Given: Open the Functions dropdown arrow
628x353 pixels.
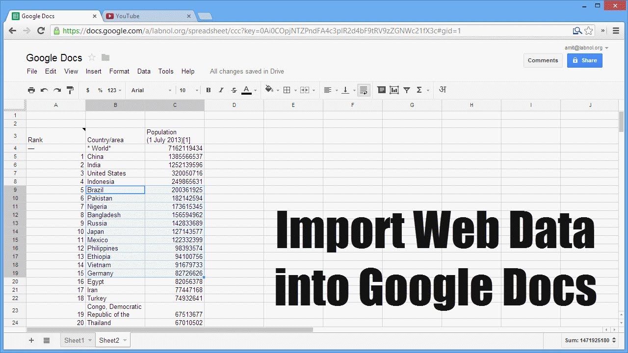Looking at the screenshot, I should pos(428,90).
